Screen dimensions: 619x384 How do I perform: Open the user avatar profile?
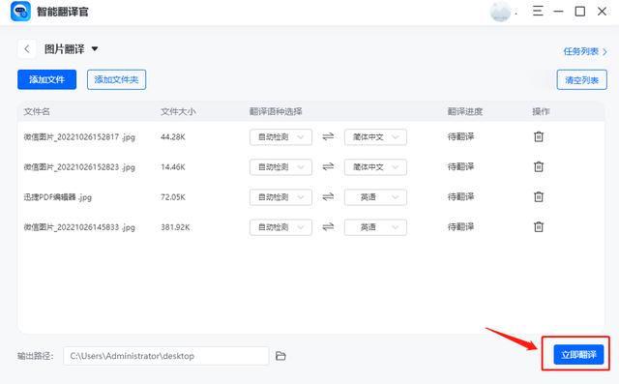pos(500,12)
